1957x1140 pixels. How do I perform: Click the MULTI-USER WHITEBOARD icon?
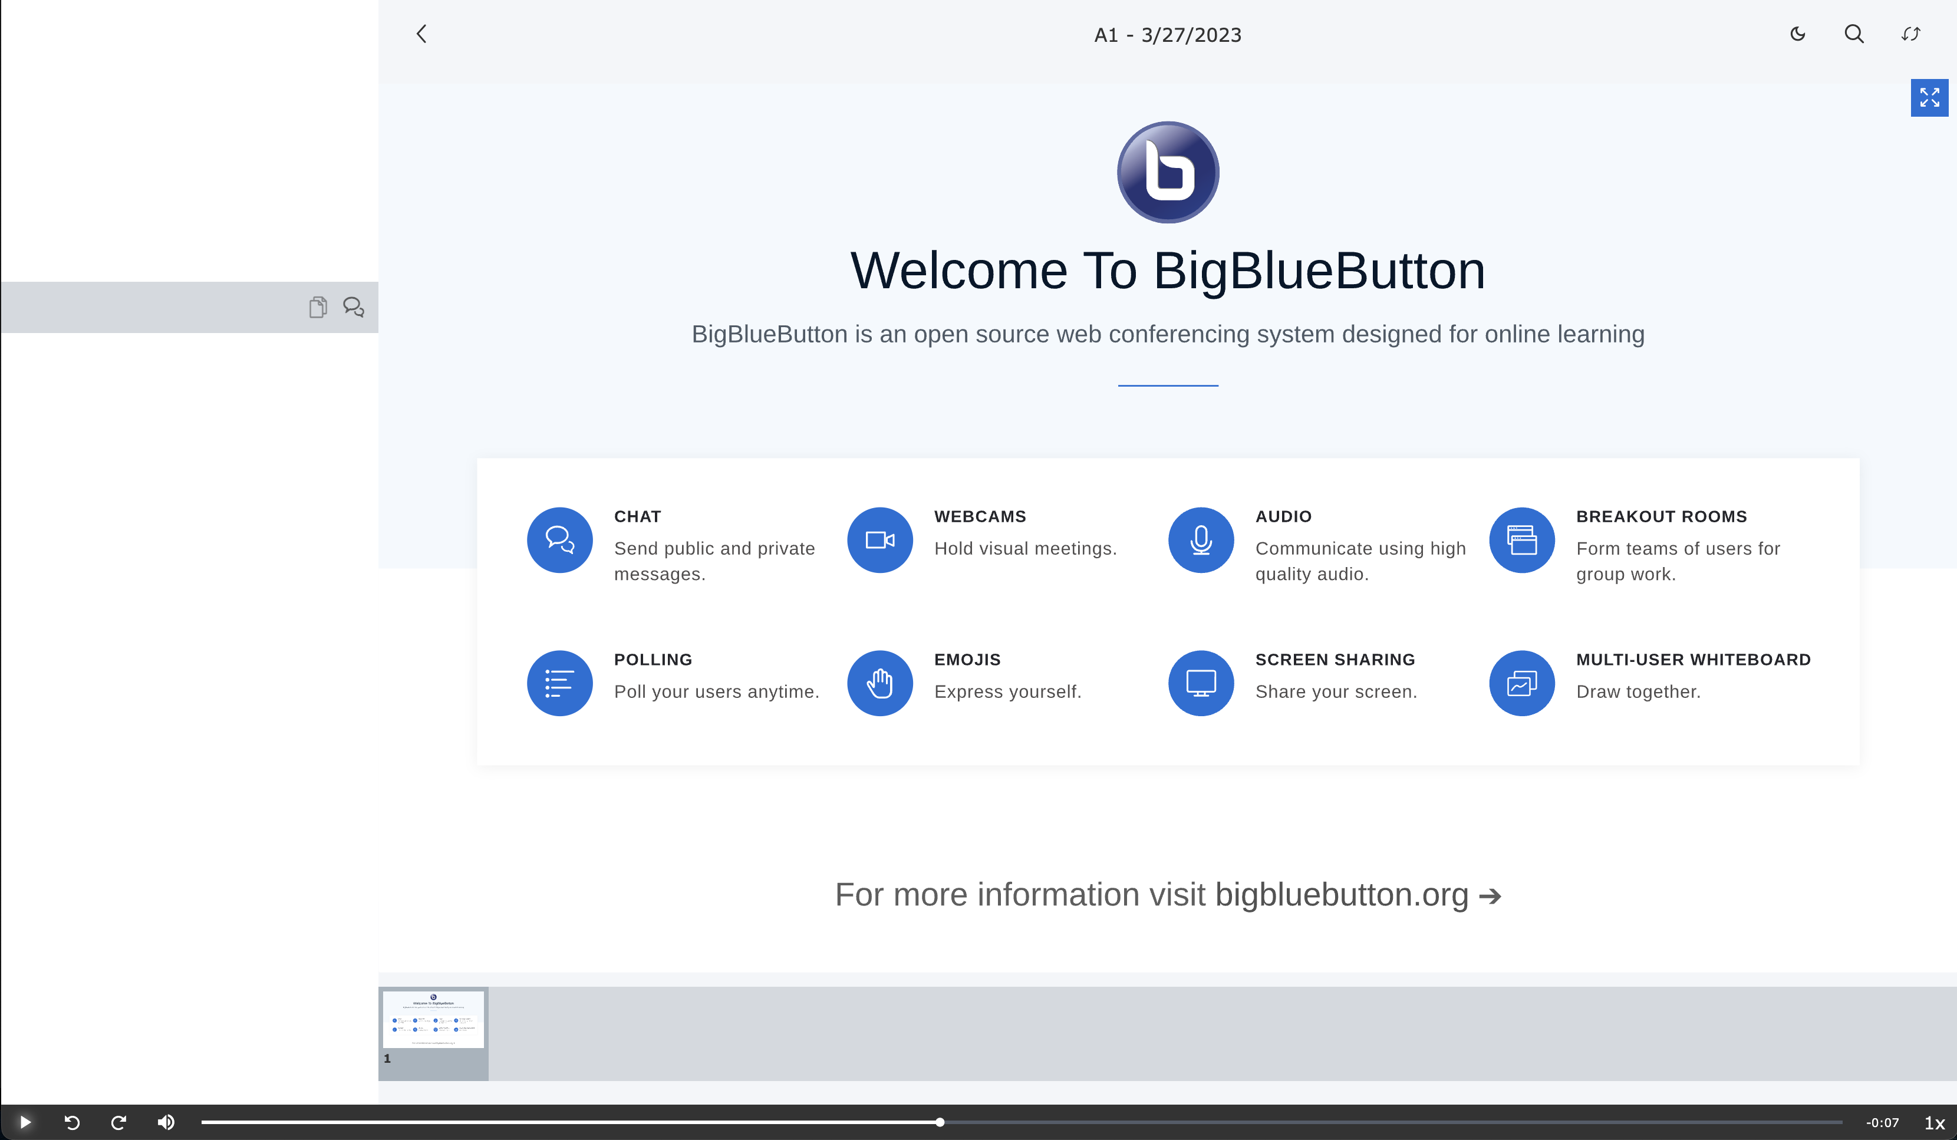pyautogui.click(x=1521, y=683)
